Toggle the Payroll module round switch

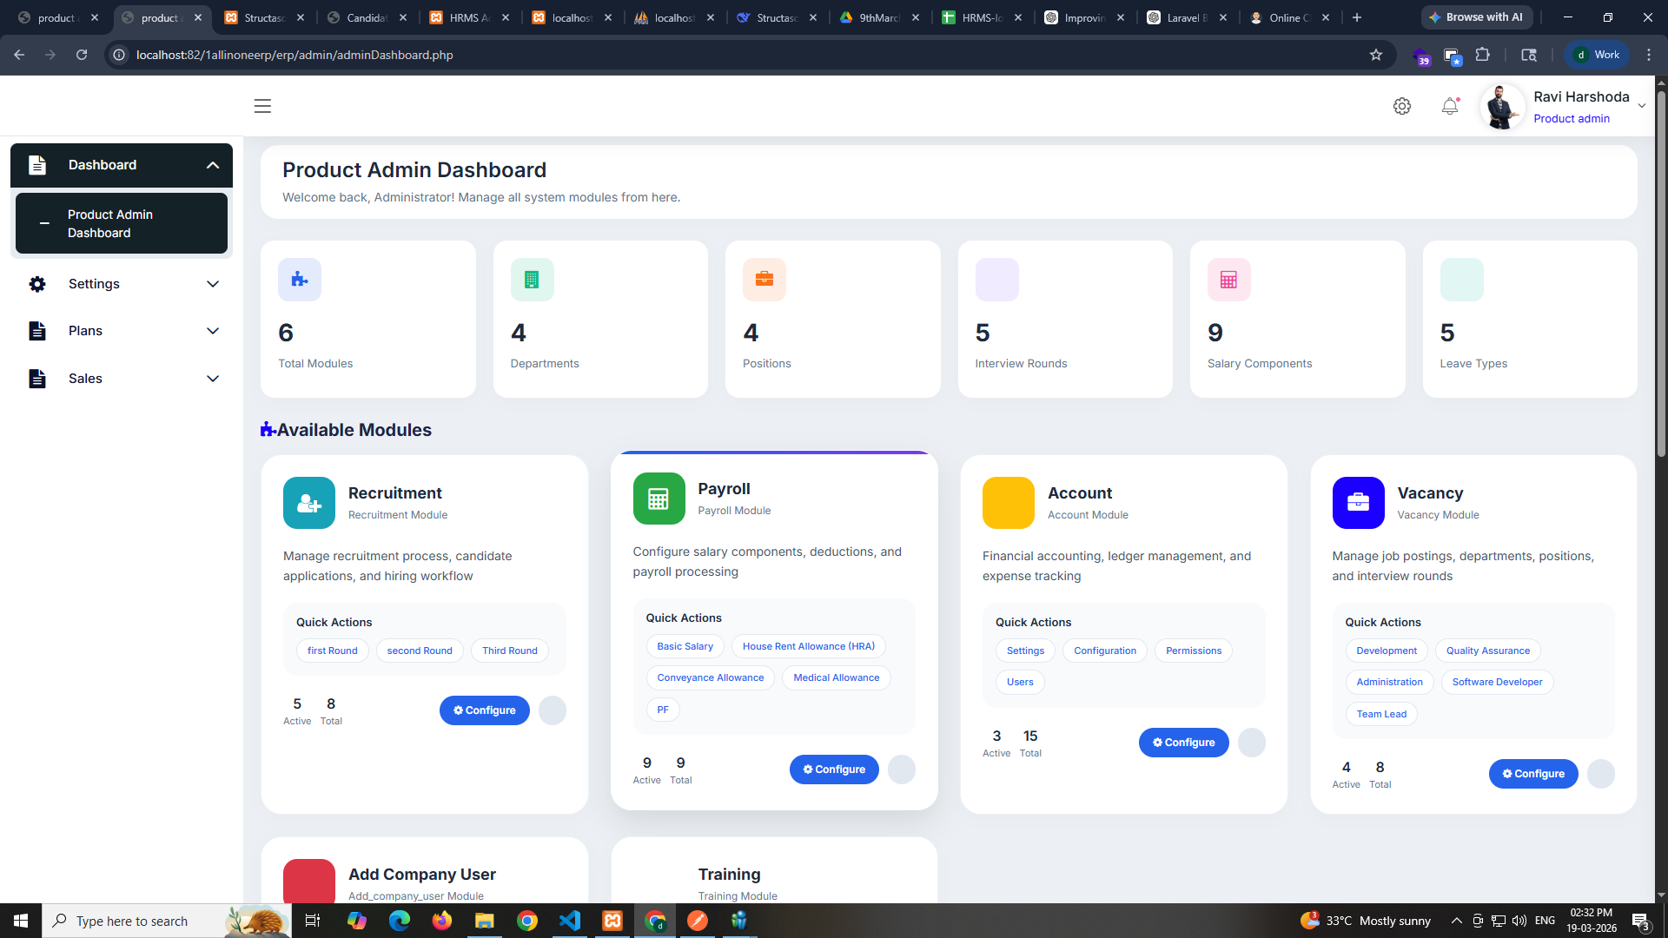(x=902, y=770)
